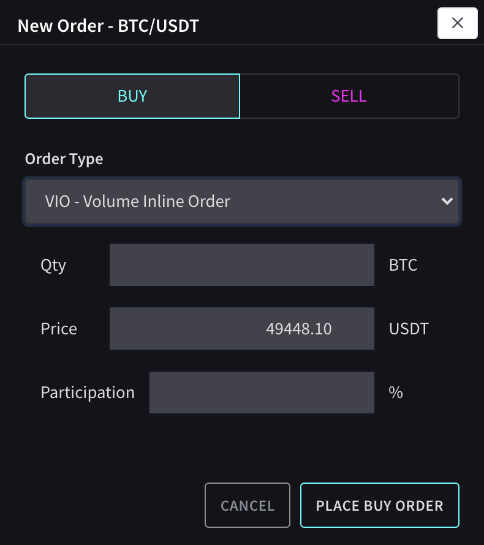Switch to the SELL side
Image resolution: width=484 pixels, height=545 pixels.
coord(349,96)
